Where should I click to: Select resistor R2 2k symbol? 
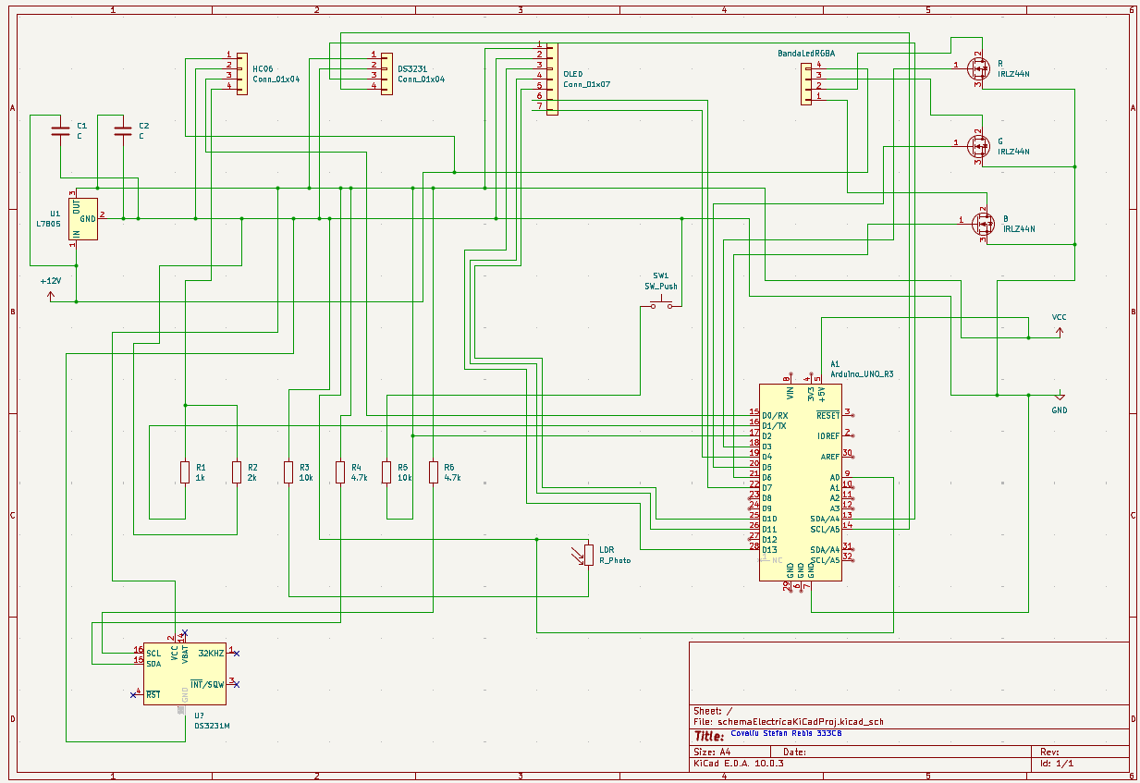point(237,472)
